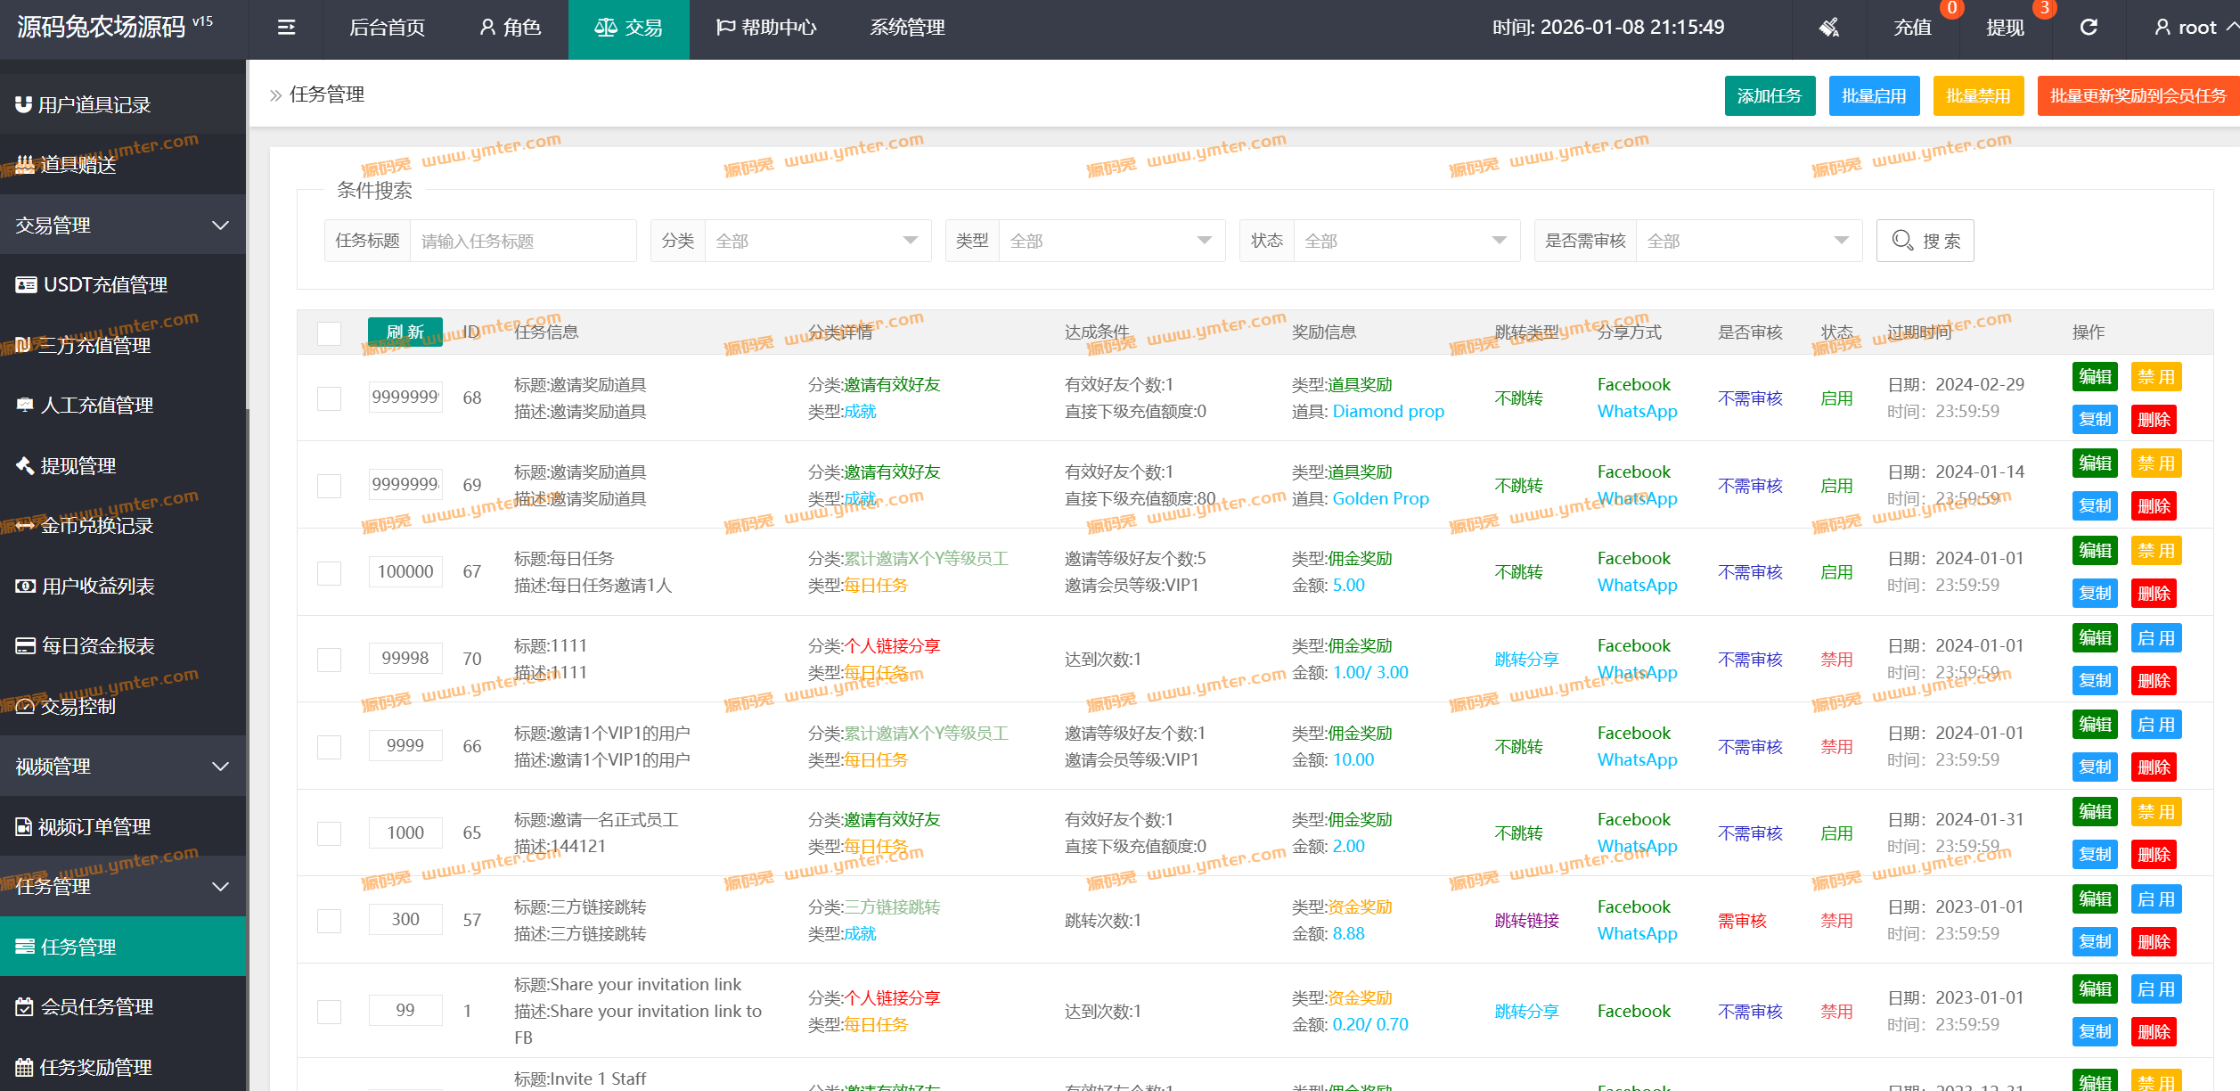This screenshot has height=1091, width=2240.
Task: Open the 状态 filter dropdown
Action: coord(1405,241)
